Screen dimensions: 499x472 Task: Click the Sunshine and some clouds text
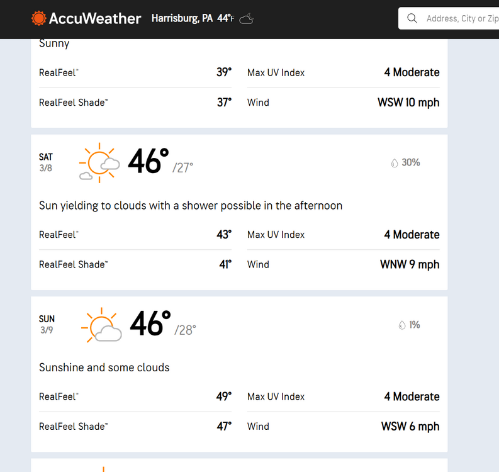(104, 368)
